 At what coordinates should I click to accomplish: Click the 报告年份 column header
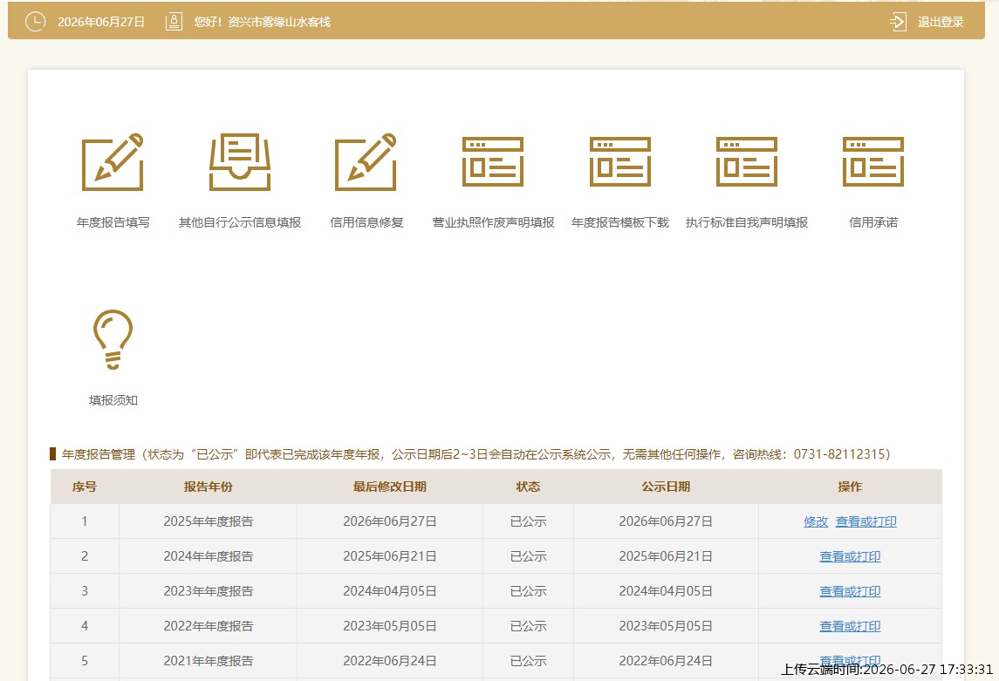[208, 487]
